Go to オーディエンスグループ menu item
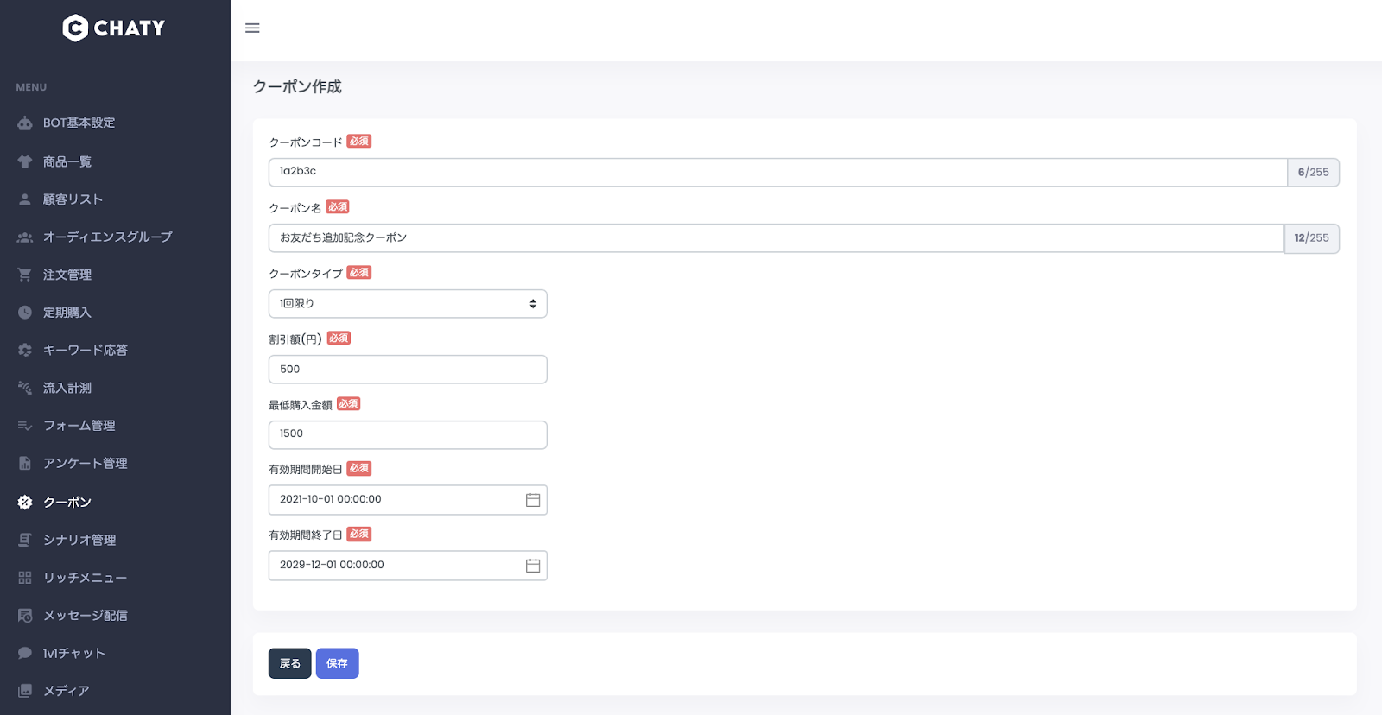The width and height of the screenshot is (1382, 715). pyautogui.click(x=107, y=237)
